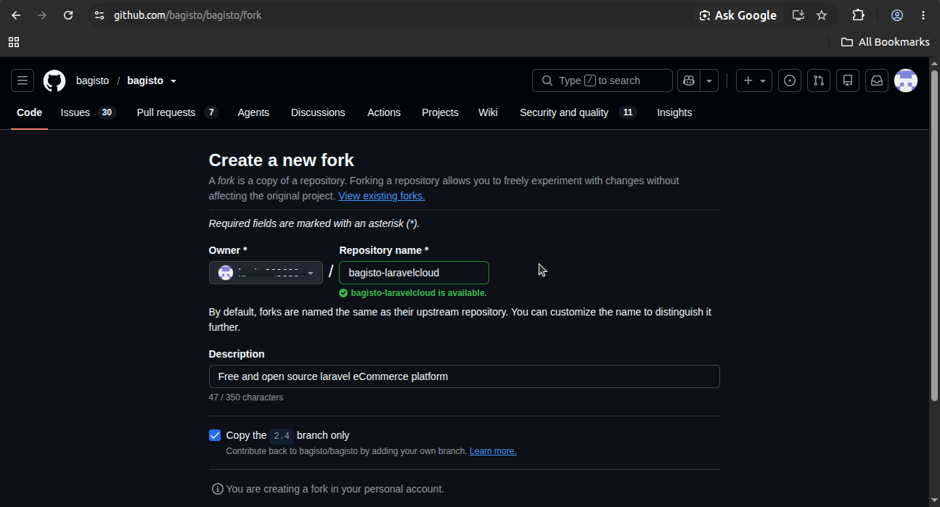Open the All Bookmarks folder

pos(885,42)
